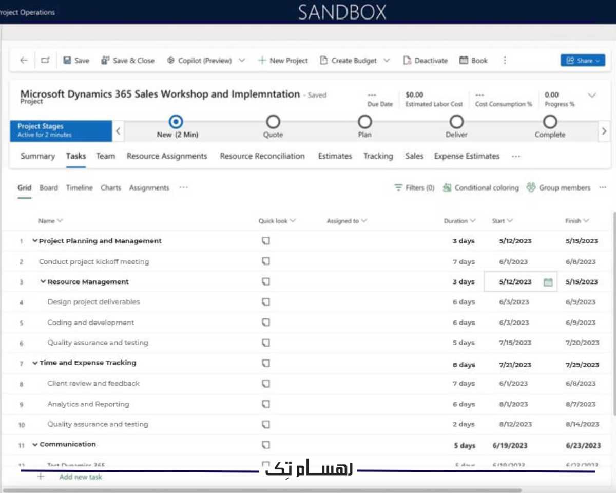Click the Book calendar icon
This screenshot has width=616, height=493.
[464, 61]
